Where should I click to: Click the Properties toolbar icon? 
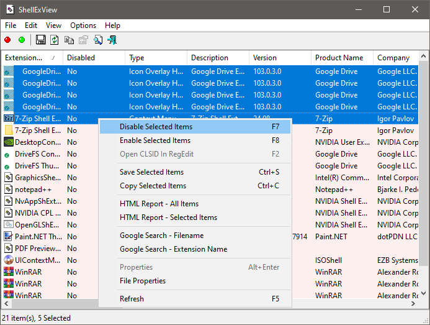coord(83,40)
